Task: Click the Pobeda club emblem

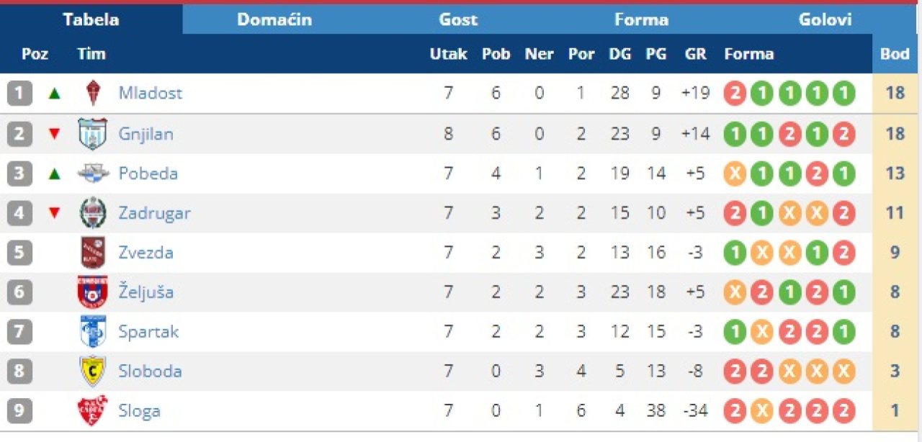Action: [93, 173]
